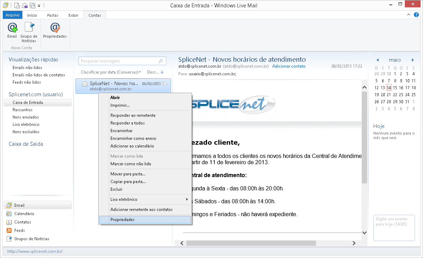Viewport: 423px width, 258px height.
Task: Go to next month in calendar
Action: point(413,60)
